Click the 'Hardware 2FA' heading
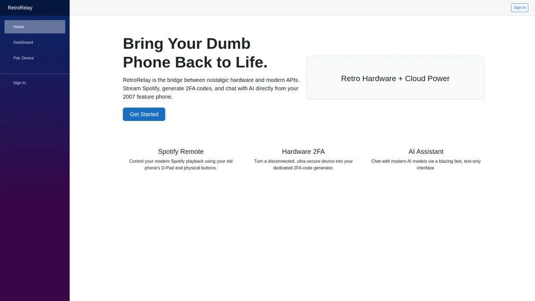 [303, 152]
